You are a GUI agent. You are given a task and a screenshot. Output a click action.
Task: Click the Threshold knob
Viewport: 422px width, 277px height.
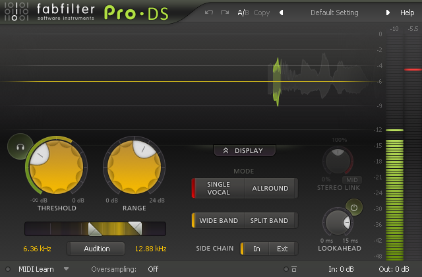tap(56, 167)
